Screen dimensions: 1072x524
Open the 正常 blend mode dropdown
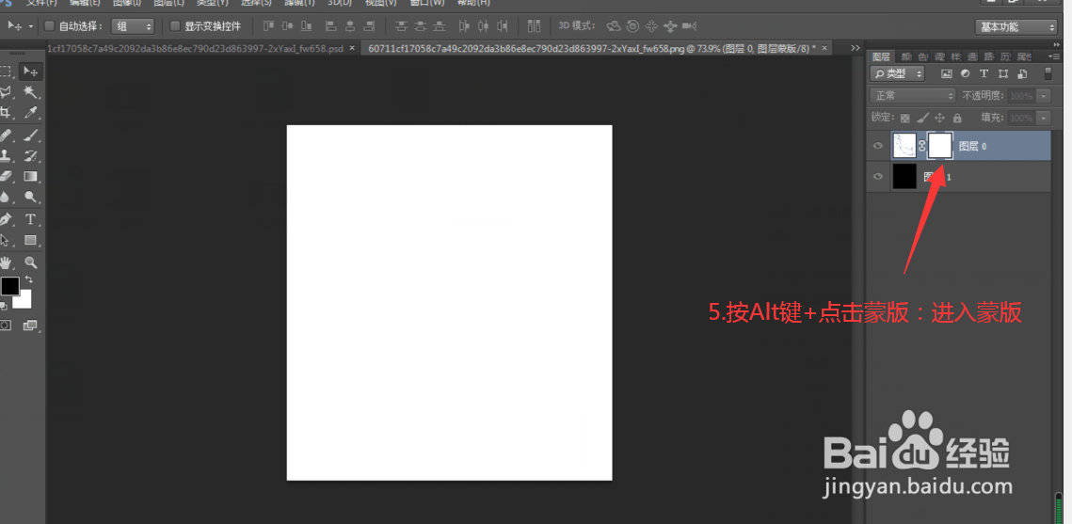tap(913, 96)
